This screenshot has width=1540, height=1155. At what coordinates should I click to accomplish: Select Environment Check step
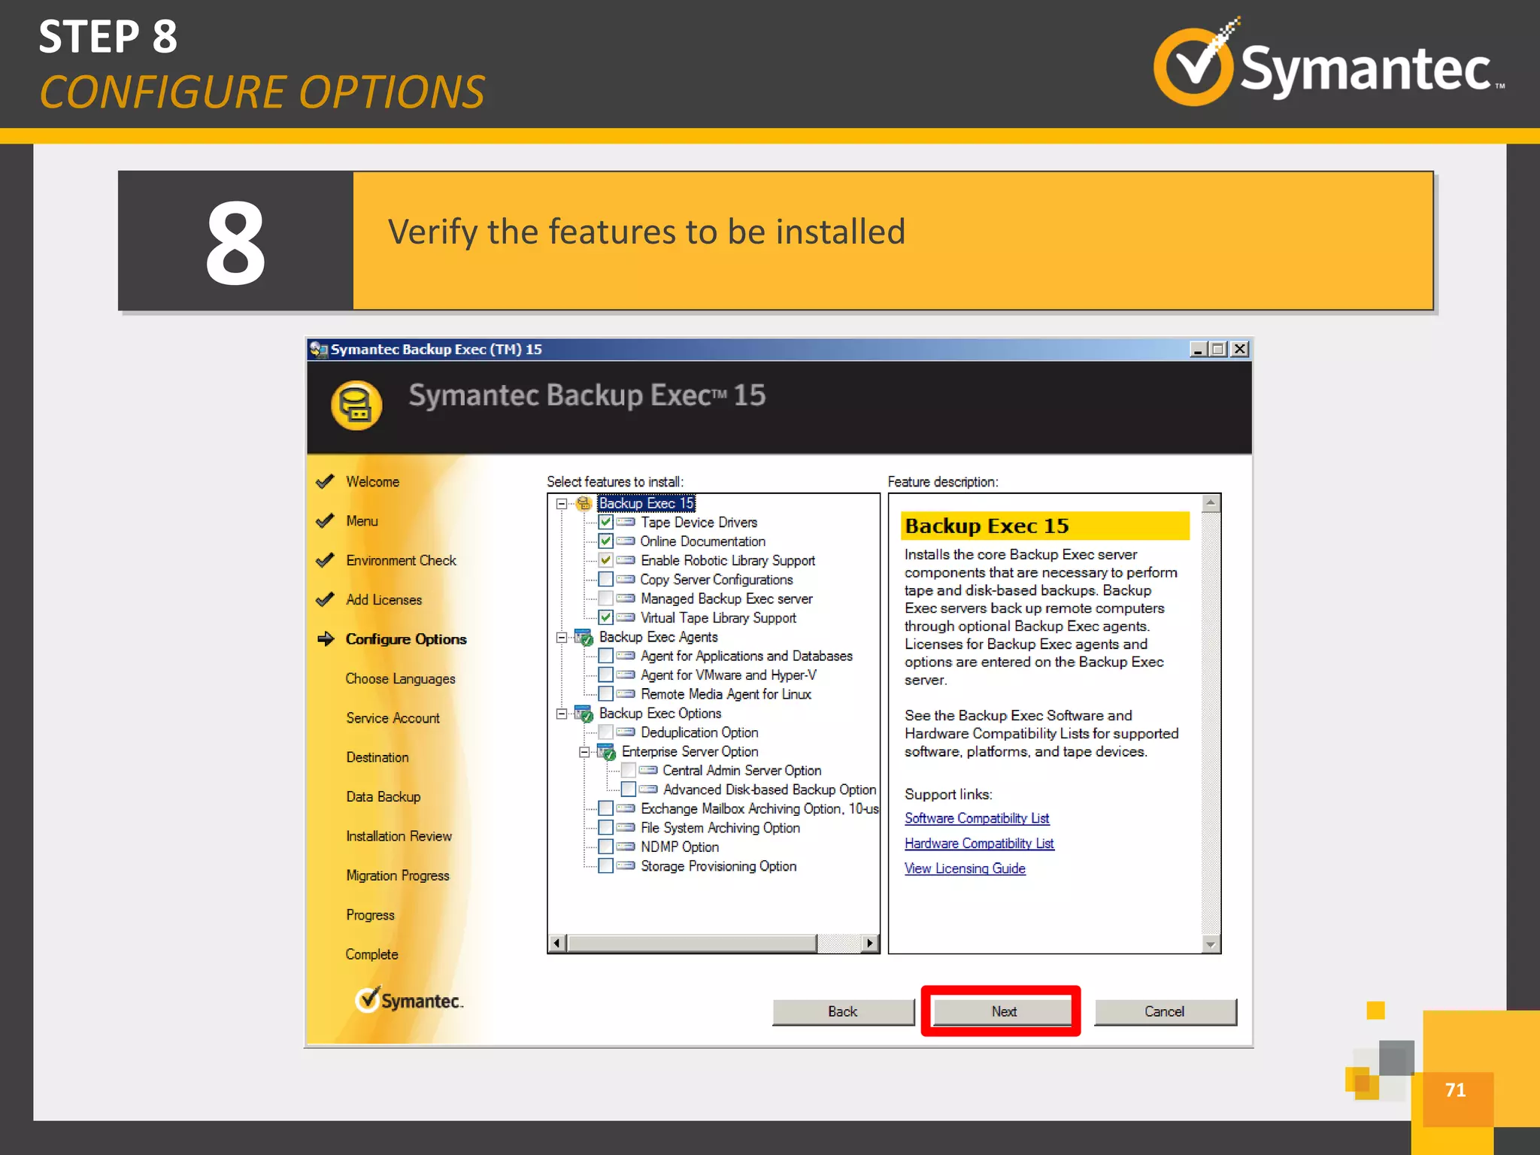click(x=401, y=561)
